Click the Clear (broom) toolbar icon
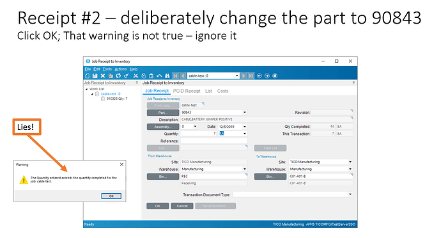 tap(127, 75)
